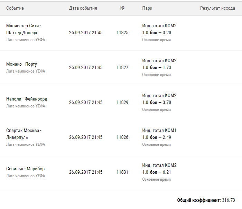
Task: Open the Манчестер Сити - Шахтер Донецк event
Action: tap(24, 29)
